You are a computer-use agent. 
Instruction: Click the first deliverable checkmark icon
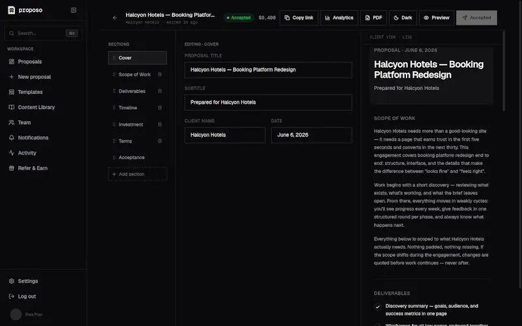tap(378, 306)
